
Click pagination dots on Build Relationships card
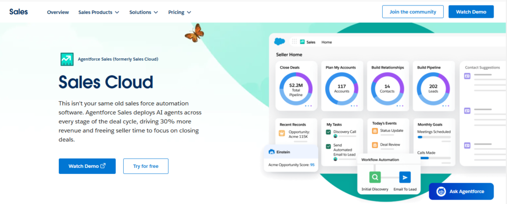pyautogui.click(x=400, y=106)
